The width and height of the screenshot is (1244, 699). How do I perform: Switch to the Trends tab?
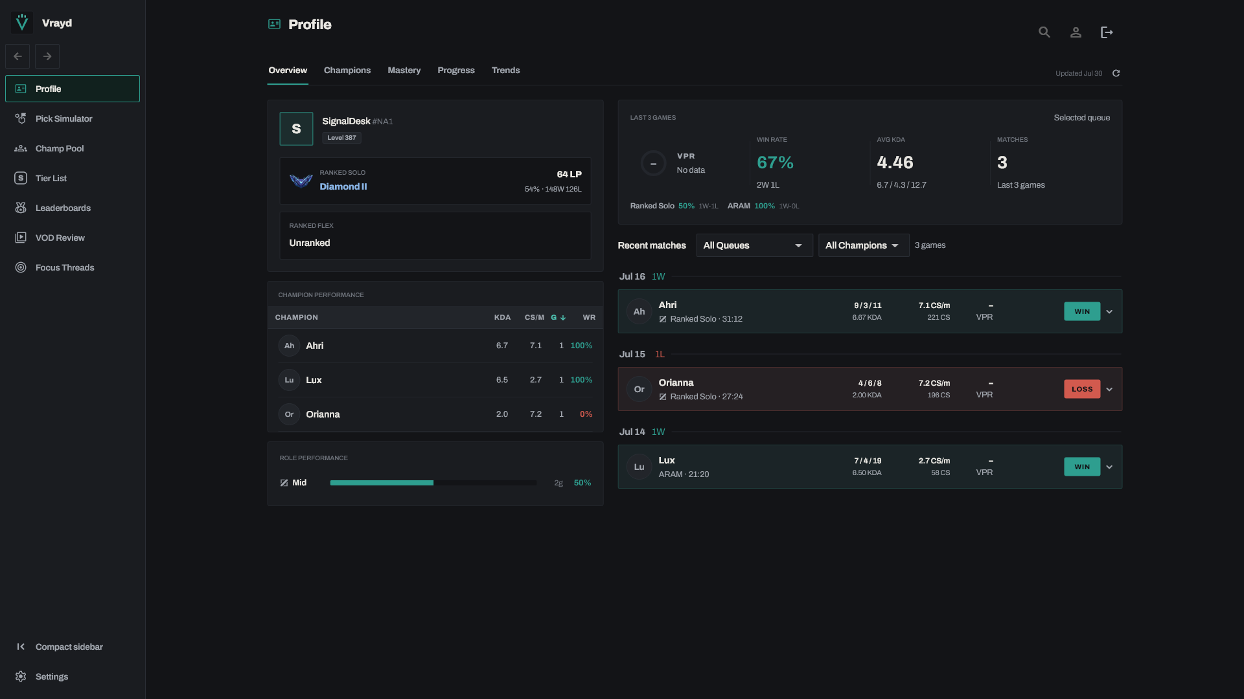click(505, 70)
